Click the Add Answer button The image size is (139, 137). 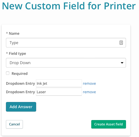coord(21,107)
